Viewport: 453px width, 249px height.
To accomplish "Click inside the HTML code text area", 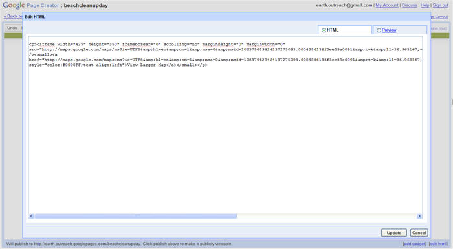I will [225, 127].
